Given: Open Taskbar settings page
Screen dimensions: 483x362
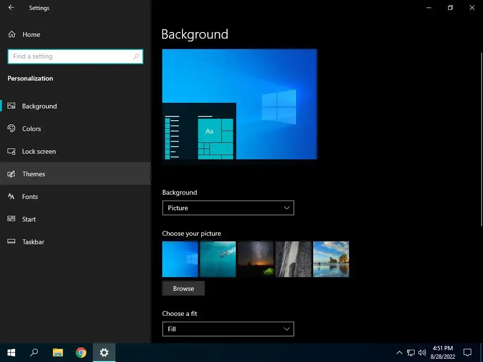Looking at the screenshot, I should pos(75,242).
